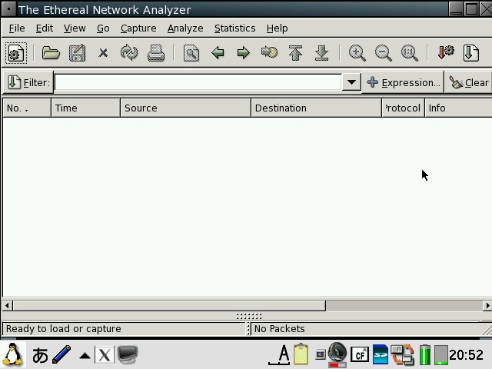Image resolution: width=492 pixels, height=369 pixels.
Task: Open a capture file with folder icon
Action: coord(51,53)
